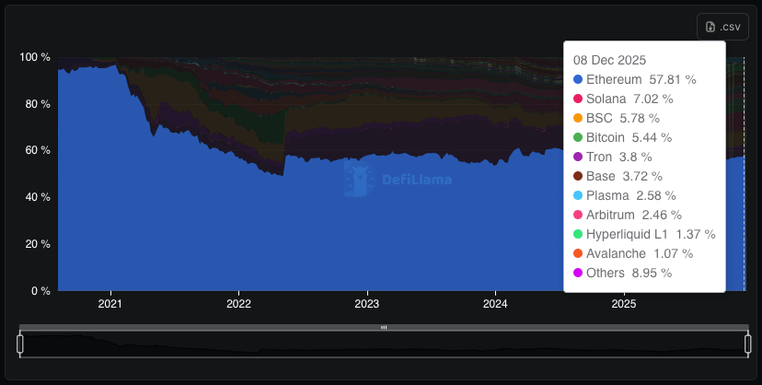Screen dimensions: 762x385
Task: Click the 2021 label on the x-axis
Action: pyautogui.click(x=110, y=303)
